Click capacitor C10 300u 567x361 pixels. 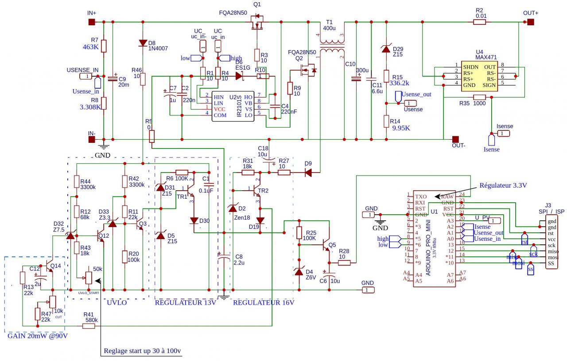pyautogui.click(x=356, y=79)
